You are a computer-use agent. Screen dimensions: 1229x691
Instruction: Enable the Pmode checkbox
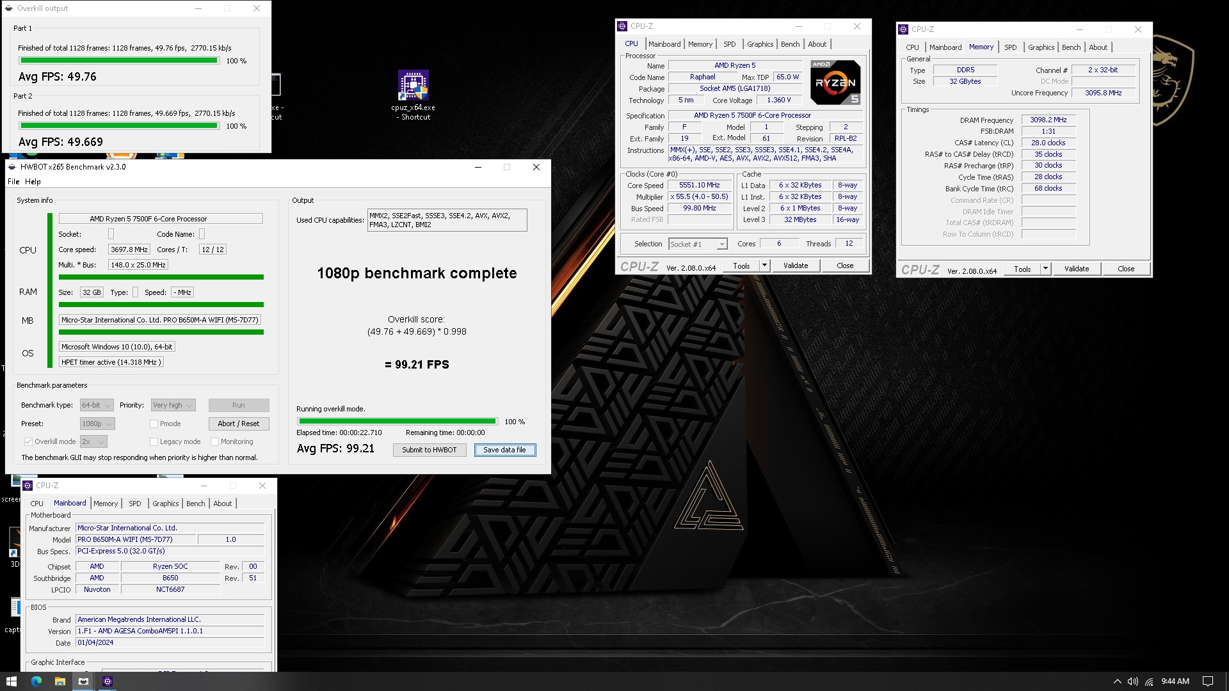tap(154, 424)
